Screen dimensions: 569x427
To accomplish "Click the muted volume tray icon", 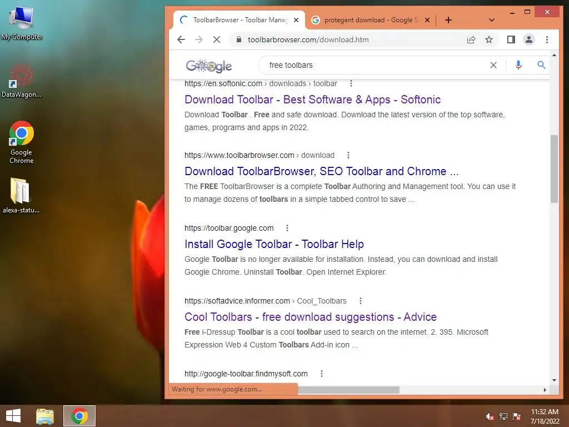I will pyautogui.click(x=490, y=416).
